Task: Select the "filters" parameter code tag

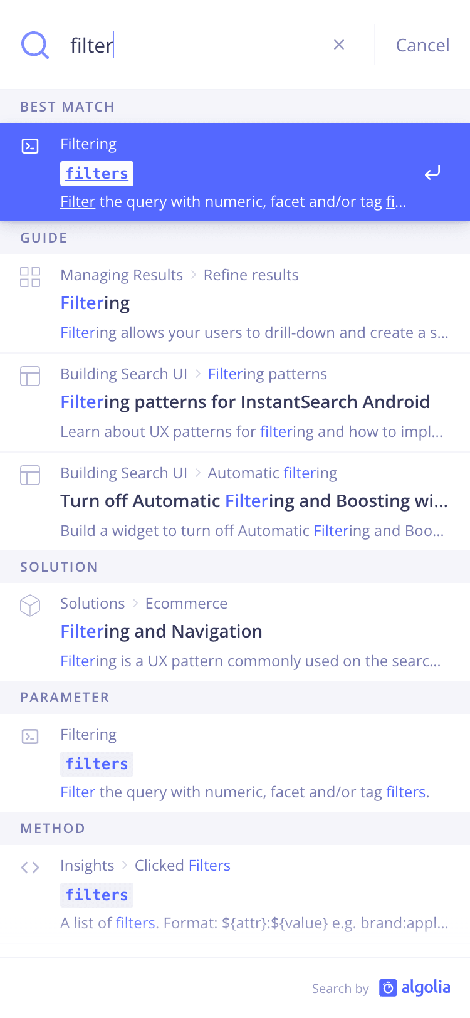Action: [97, 764]
